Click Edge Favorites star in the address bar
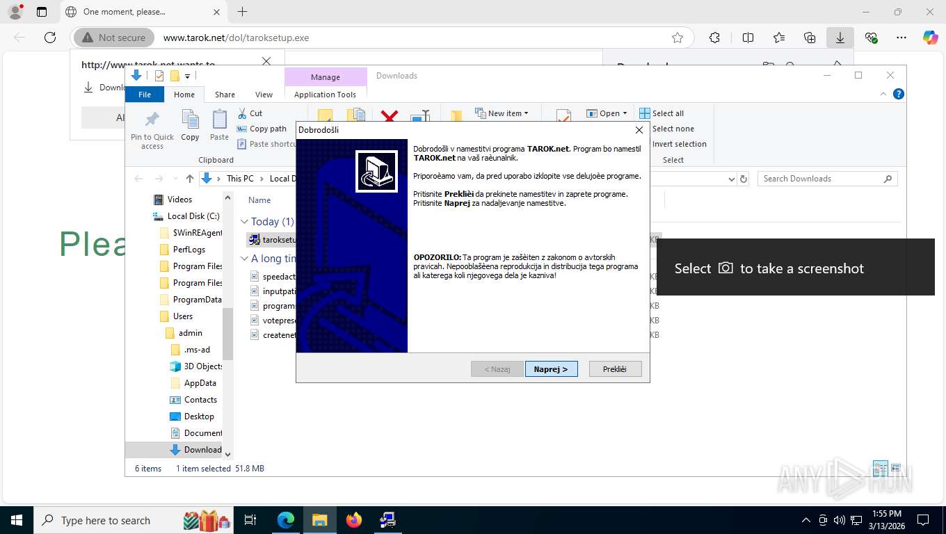The image size is (946, 534). coord(678,38)
